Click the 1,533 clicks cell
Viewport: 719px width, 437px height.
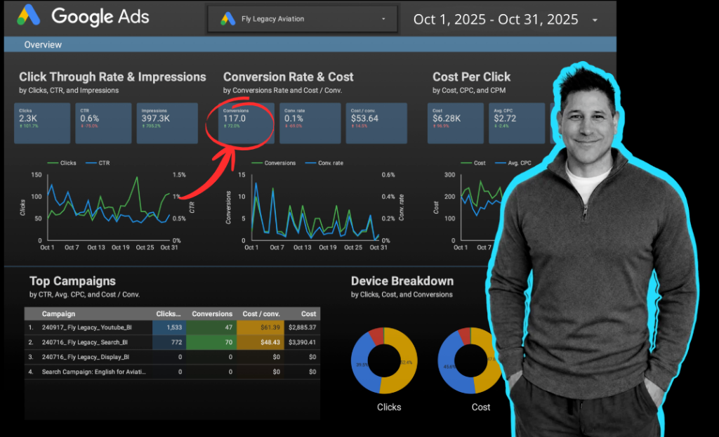point(169,327)
